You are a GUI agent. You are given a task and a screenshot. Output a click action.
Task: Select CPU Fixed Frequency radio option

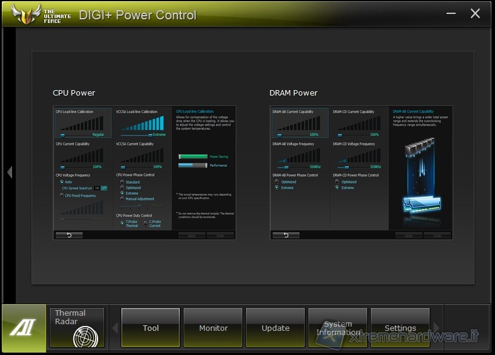(x=62, y=195)
